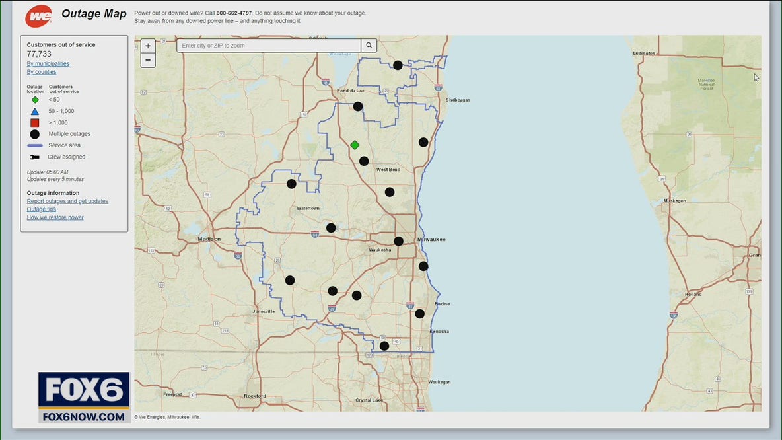Click the red square legend symbol

(x=35, y=123)
